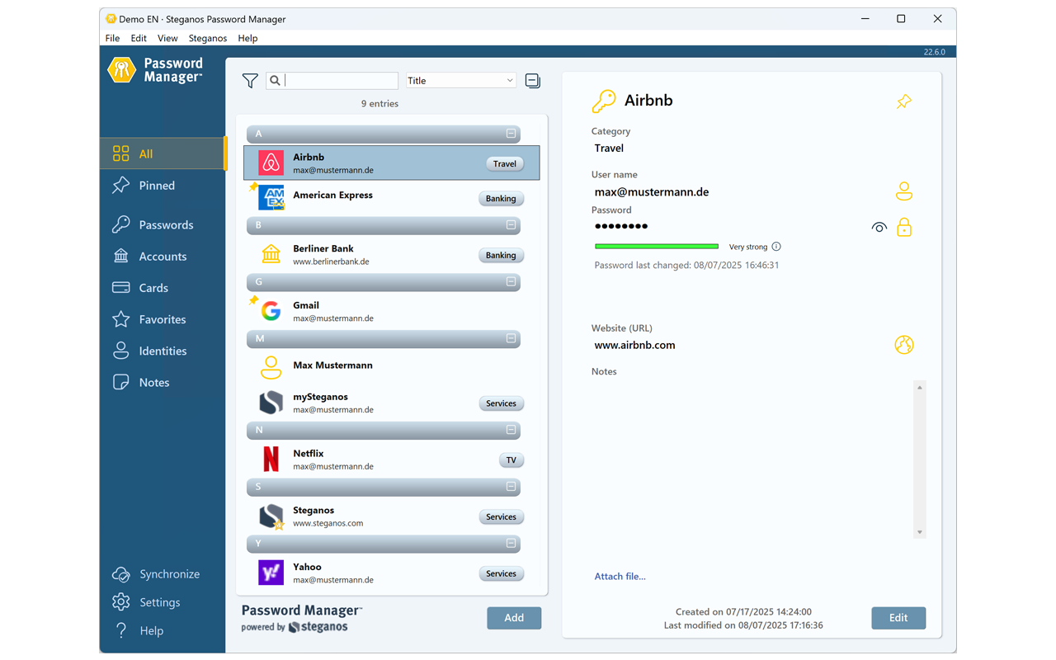The width and height of the screenshot is (1056, 660).
Task: Click the Yahoo logo icon
Action: [x=271, y=573]
